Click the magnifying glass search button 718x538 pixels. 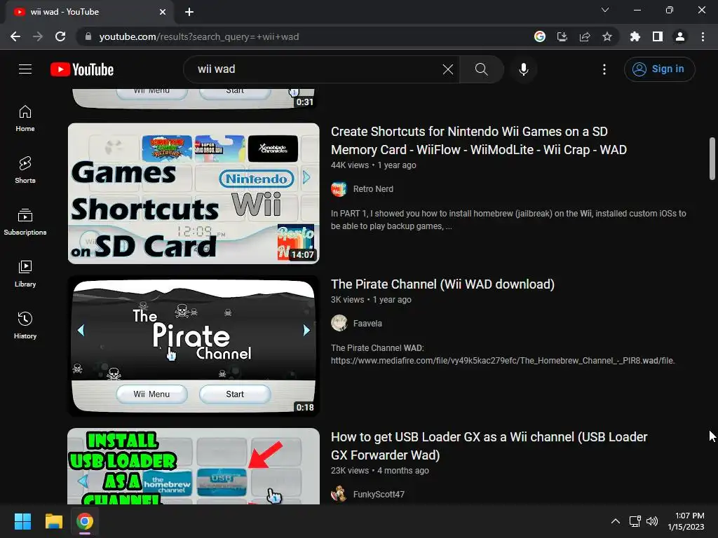click(x=481, y=69)
